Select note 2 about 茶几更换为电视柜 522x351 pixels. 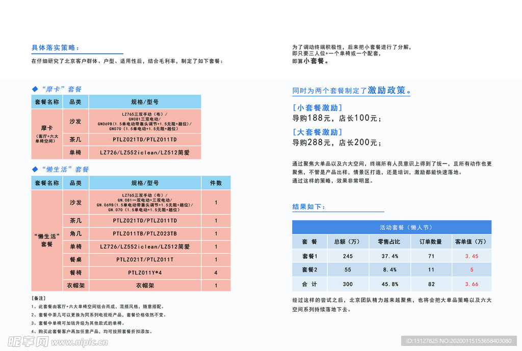pos(98,315)
